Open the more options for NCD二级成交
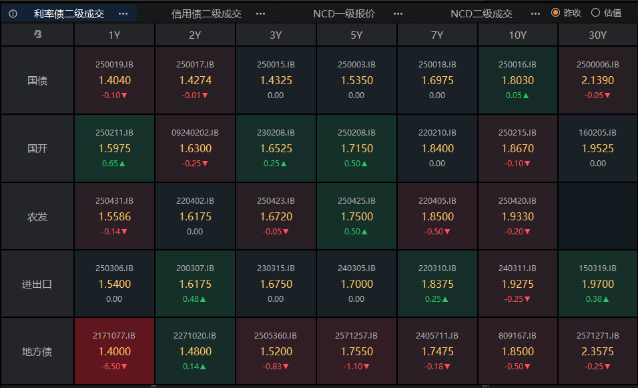This screenshot has height=388, width=638. [535, 14]
